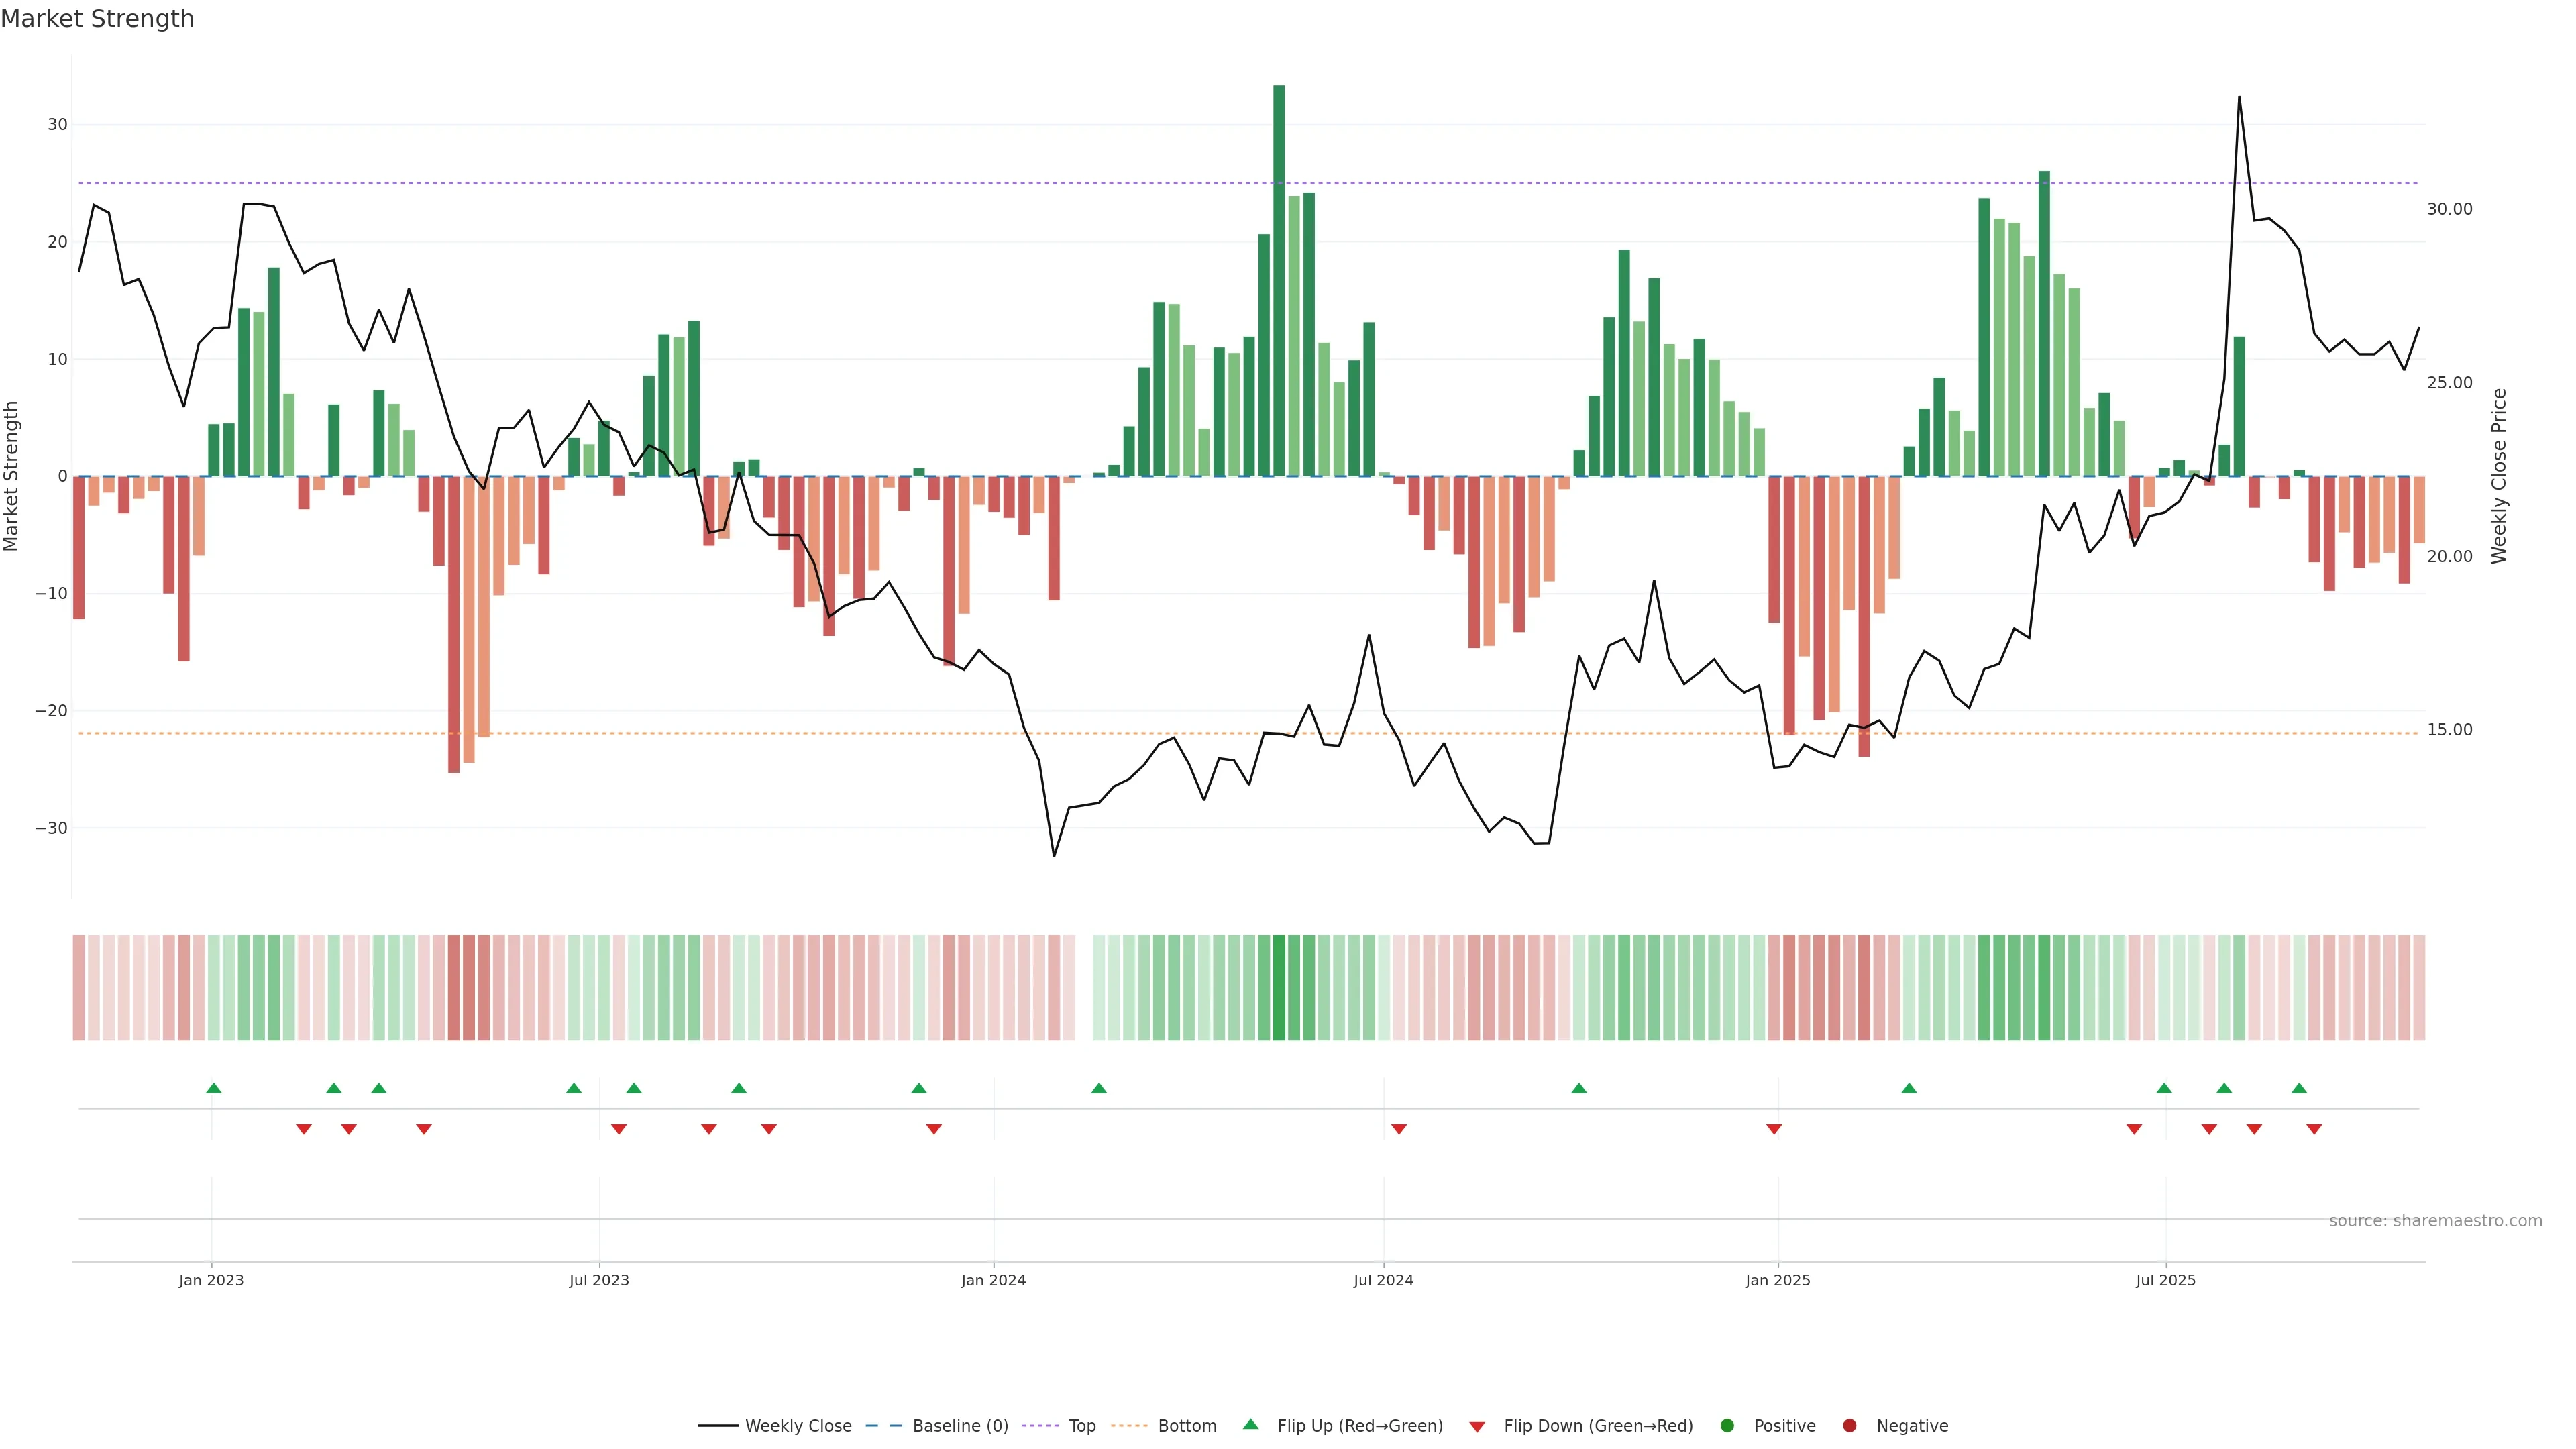This screenshot has width=2576, height=1449.
Task: Click the flip-down marker just after Jul 2024
Action: 1399,1129
